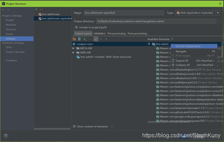This screenshot has width=224, height=142.
Task: Click the forward navigation arrow icon
Action: [8, 10]
